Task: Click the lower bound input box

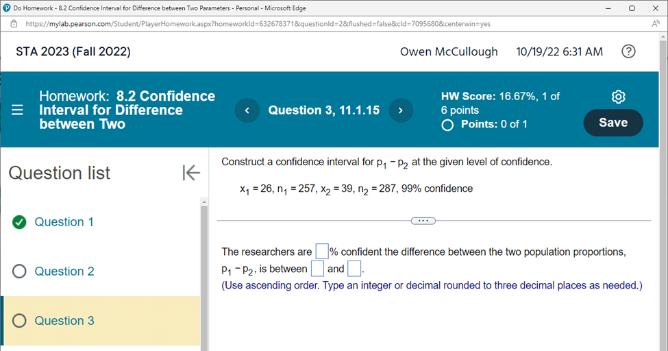Action: click(x=317, y=269)
